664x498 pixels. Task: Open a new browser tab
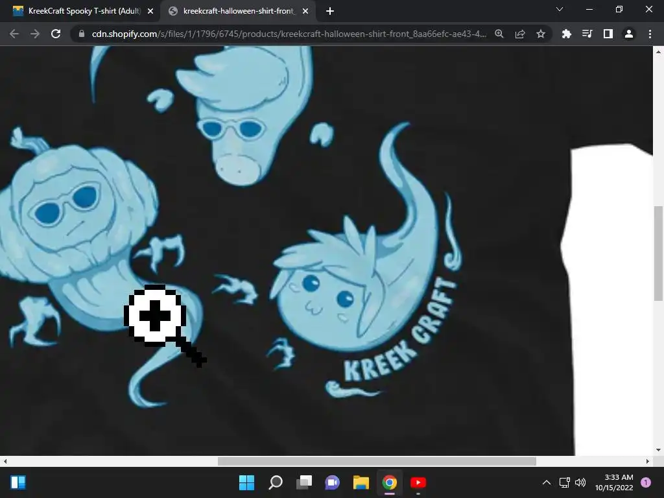pyautogui.click(x=330, y=12)
